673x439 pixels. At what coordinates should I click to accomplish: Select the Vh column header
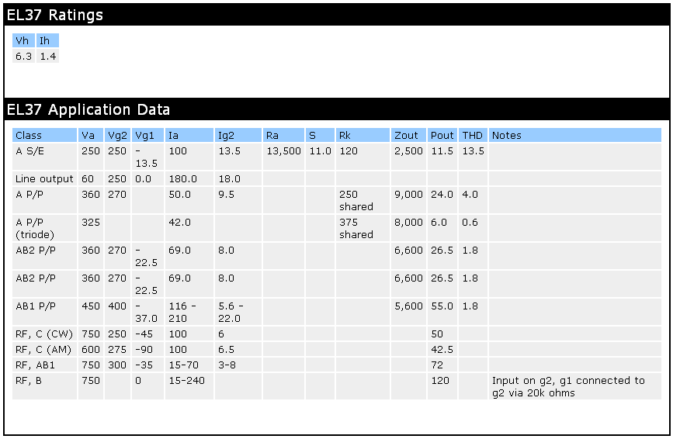click(23, 41)
